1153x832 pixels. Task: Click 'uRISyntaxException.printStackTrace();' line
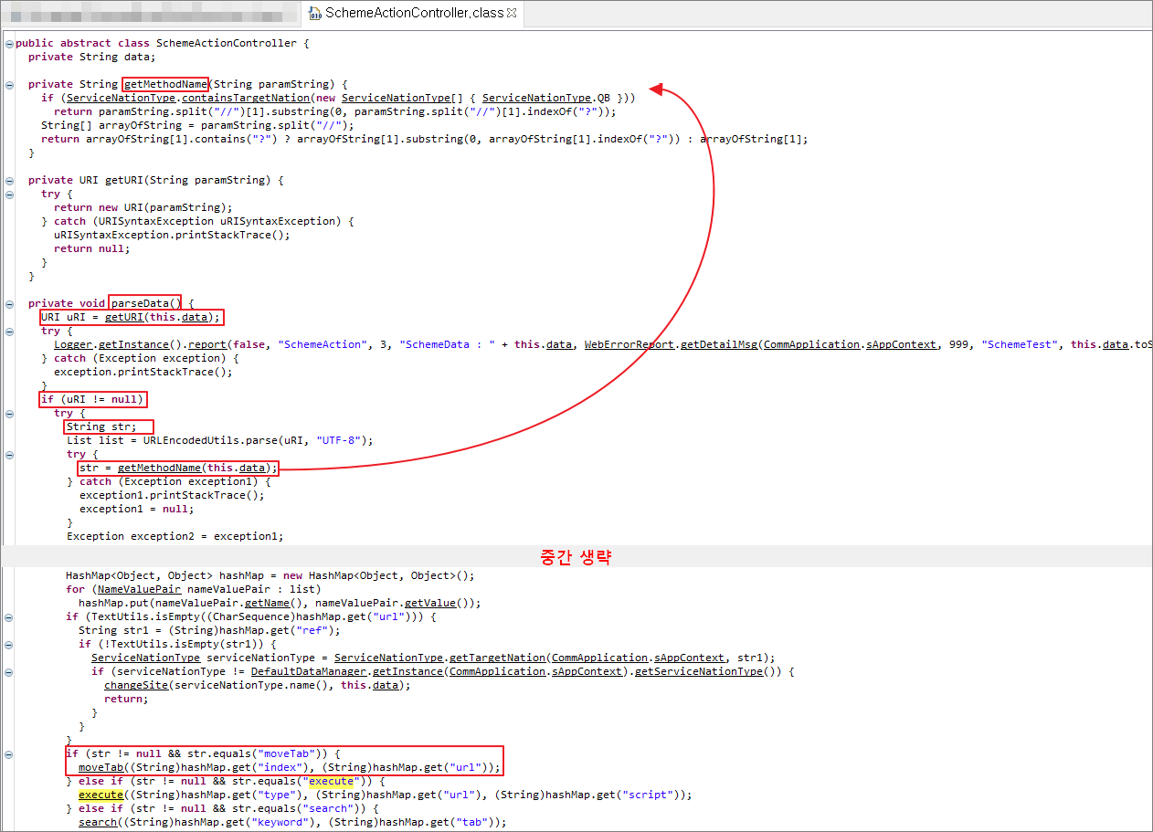(172, 235)
